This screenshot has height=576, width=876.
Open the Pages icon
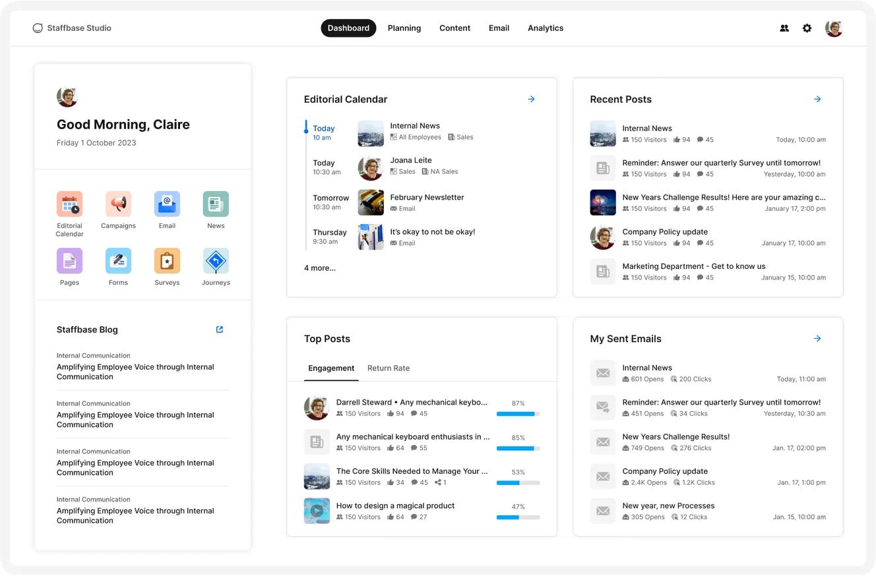click(69, 262)
